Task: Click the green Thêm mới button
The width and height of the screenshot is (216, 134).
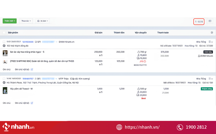Action: [10, 21]
